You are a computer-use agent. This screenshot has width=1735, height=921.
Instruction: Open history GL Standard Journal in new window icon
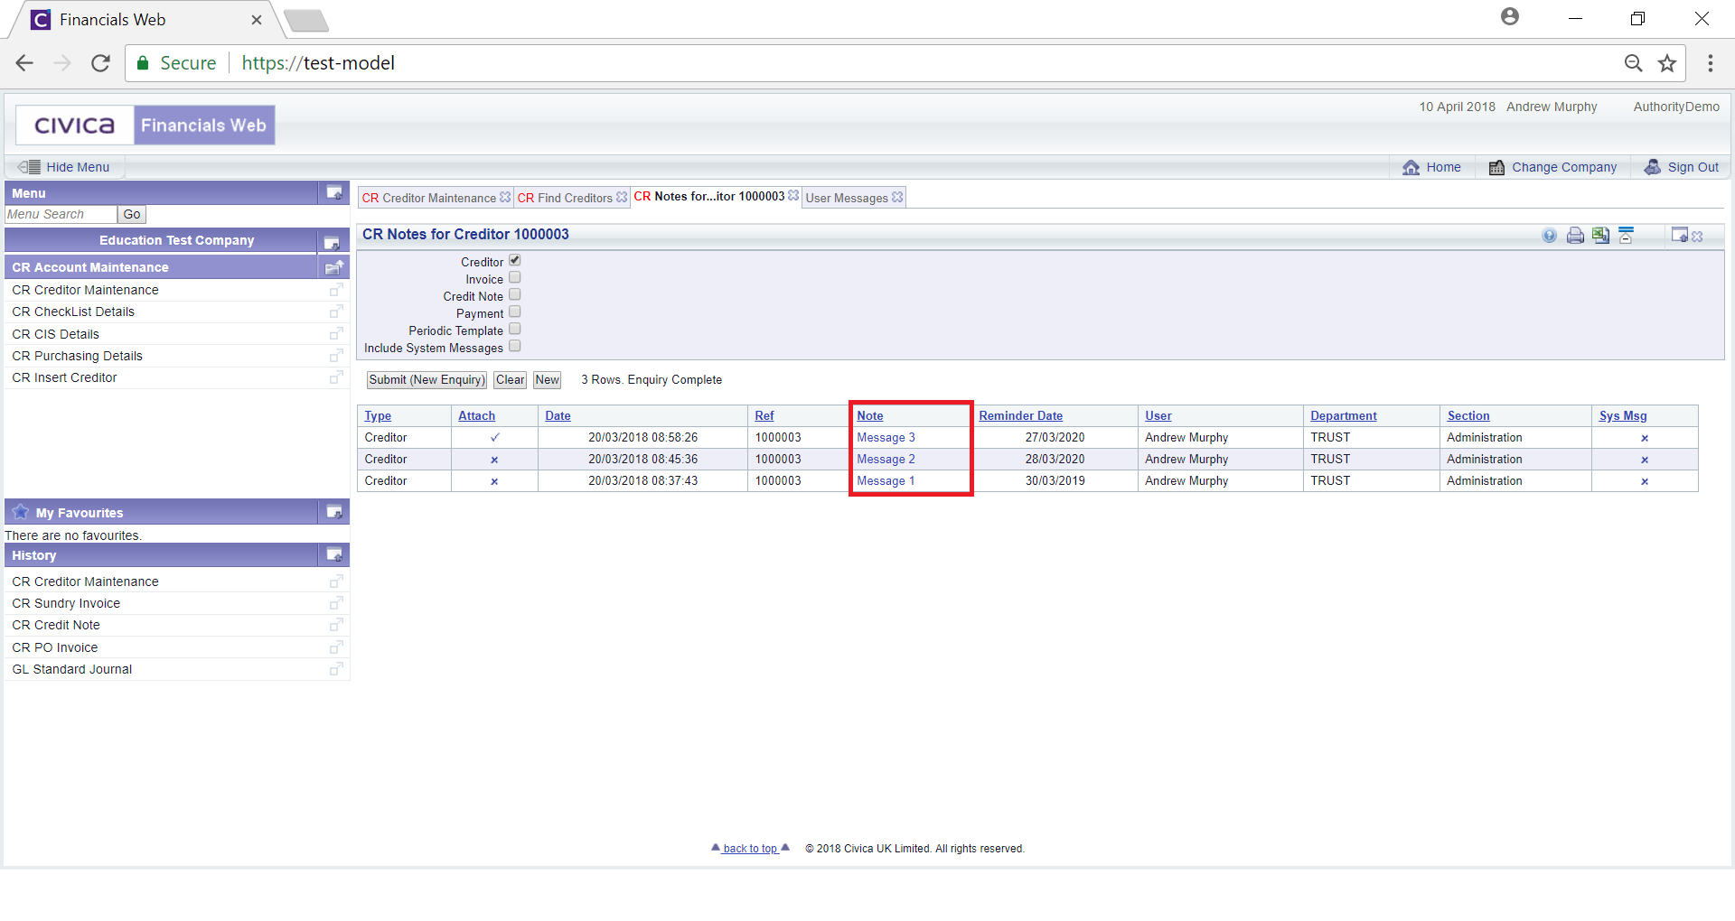[x=336, y=669]
